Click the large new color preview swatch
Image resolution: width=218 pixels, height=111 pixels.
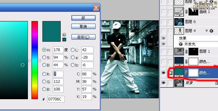click(x=52, y=31)
